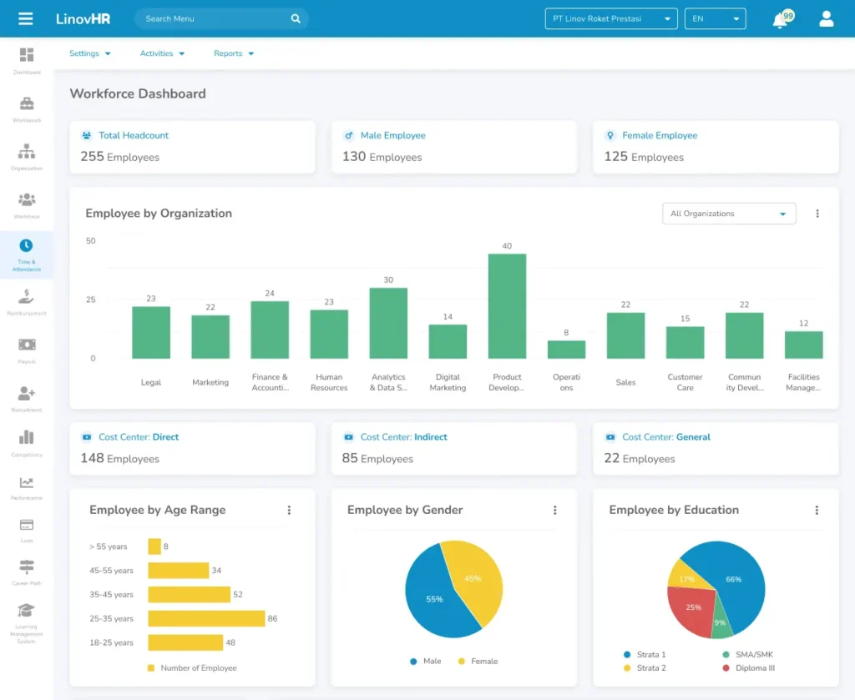Select the Performance sidebar icon
The width and height of the screenshot is (855, 700).
point(26,488)
